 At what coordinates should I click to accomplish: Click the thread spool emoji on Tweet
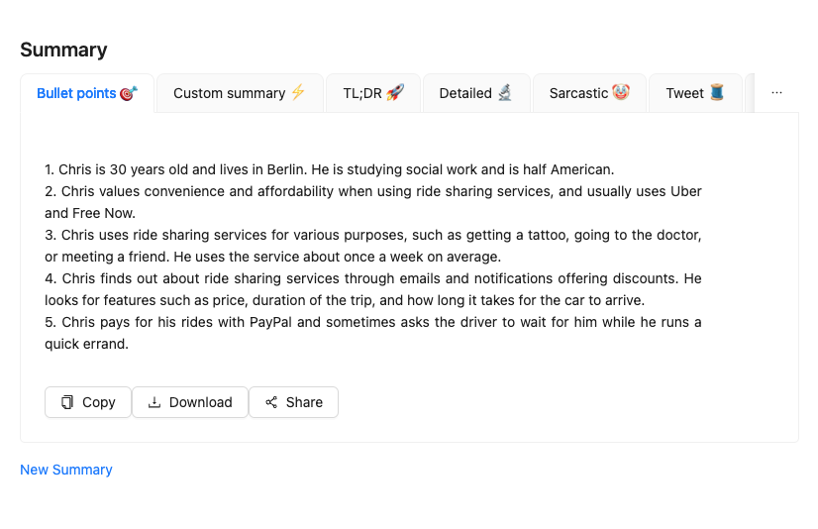click(717, 93)
